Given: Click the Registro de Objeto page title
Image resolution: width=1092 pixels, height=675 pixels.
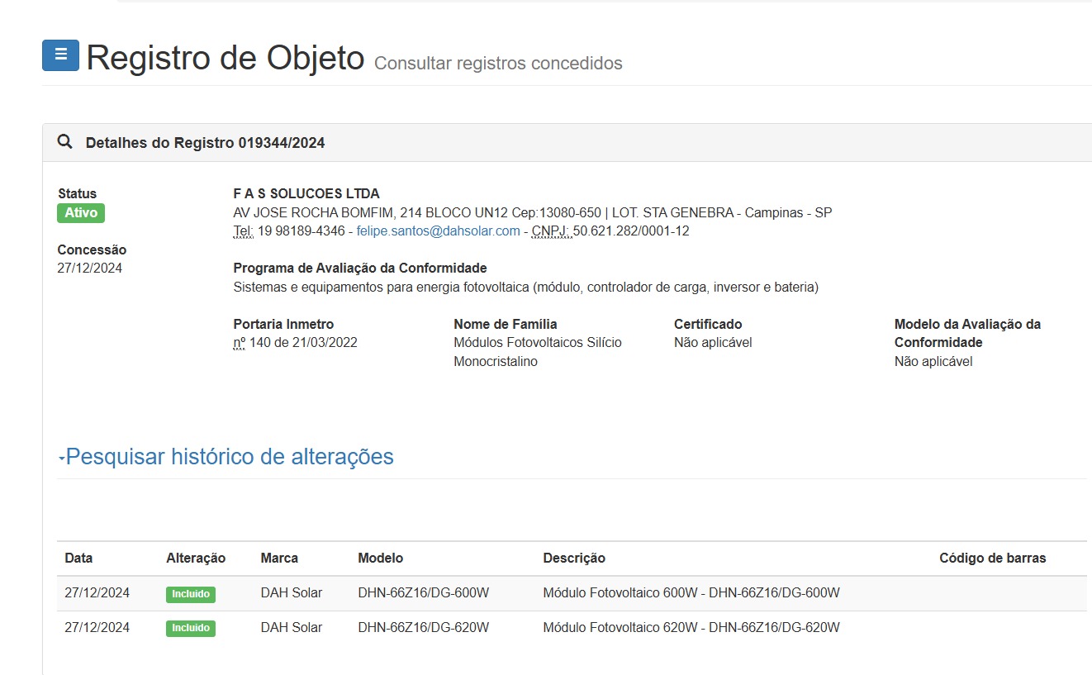Looking at the screenshot, I should click(x=226, y=58).
